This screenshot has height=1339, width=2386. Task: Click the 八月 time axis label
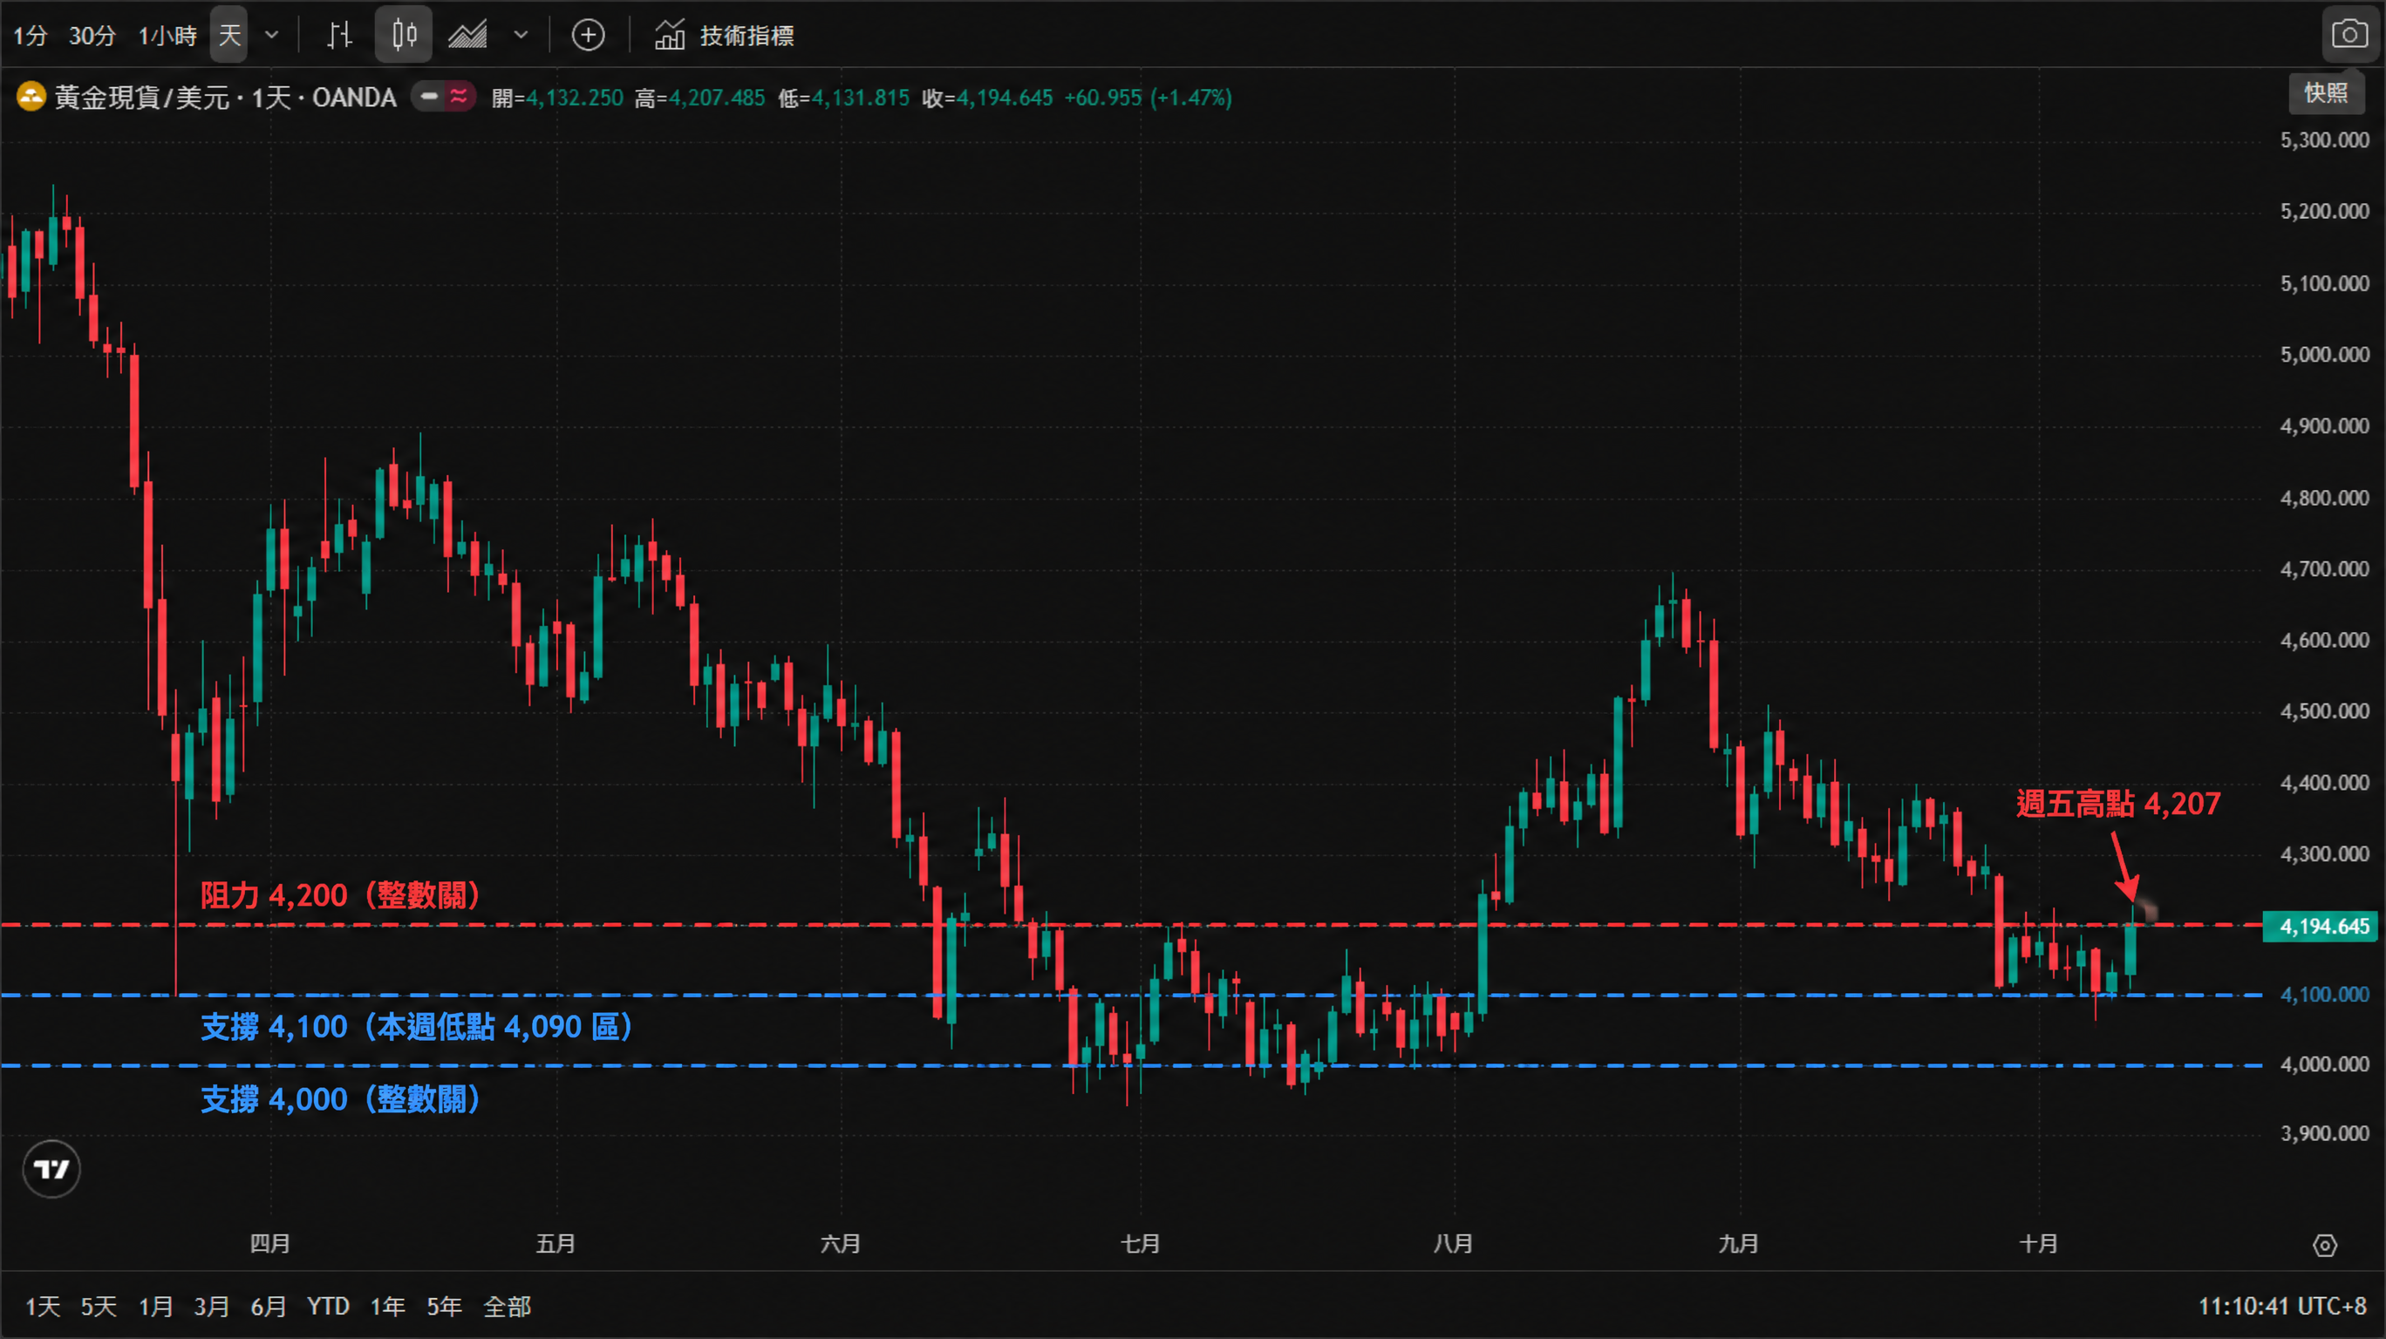(1453, 1244)
